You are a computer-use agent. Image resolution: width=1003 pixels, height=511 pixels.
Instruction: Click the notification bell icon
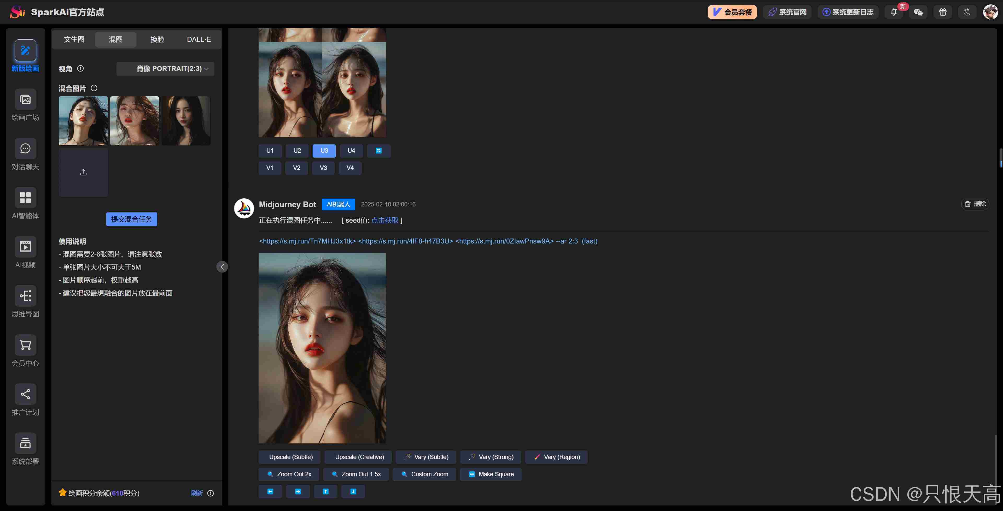pyautogui.click(x=894, y=12)
